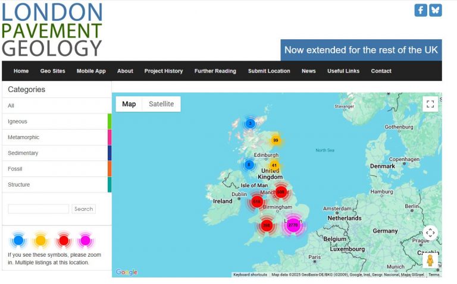Click the yellow cluster marker labeled 99
Screen dimensions: 457x284
pos(276,140)
